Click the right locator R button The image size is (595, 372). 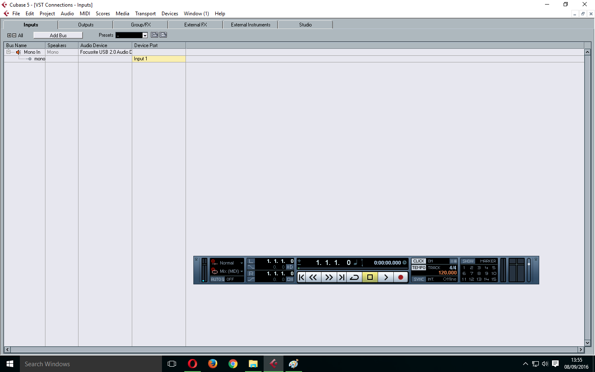click(x=251, y=274)
